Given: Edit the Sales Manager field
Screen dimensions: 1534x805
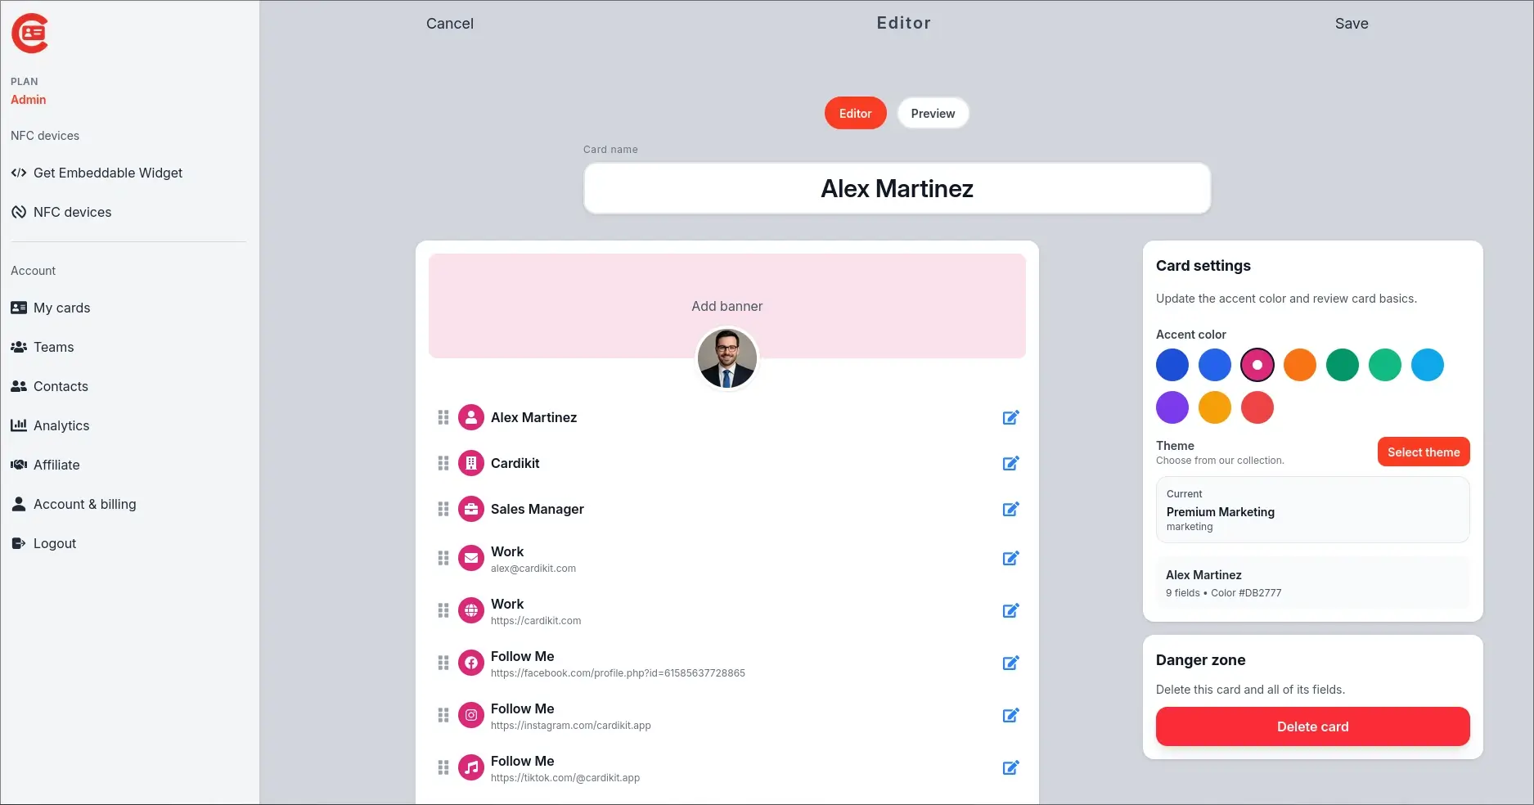Looking at the screenshot, I should 1010,509.
